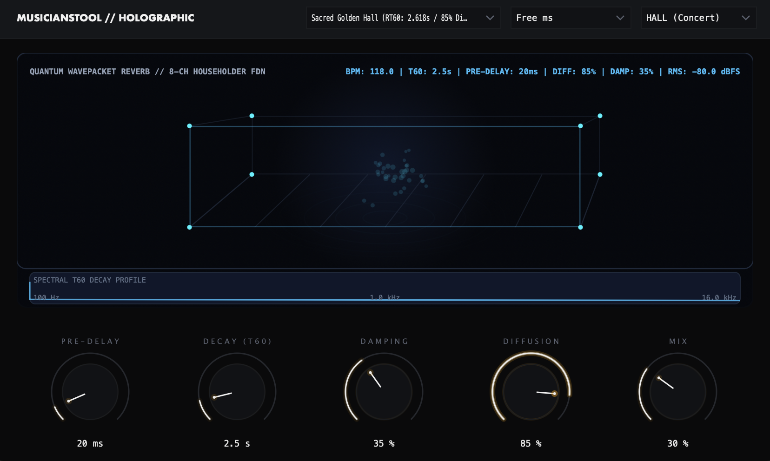Click the RMS: -80.0 dBFS readout
This screenshot has height=461, width=770.
[704, 72]
